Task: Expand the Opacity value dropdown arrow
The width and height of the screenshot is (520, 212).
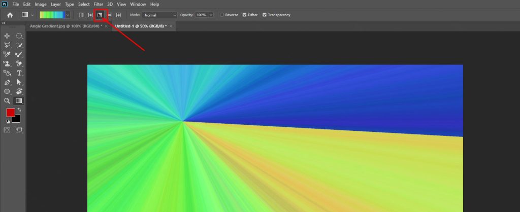Action: (x=211, y=15)
